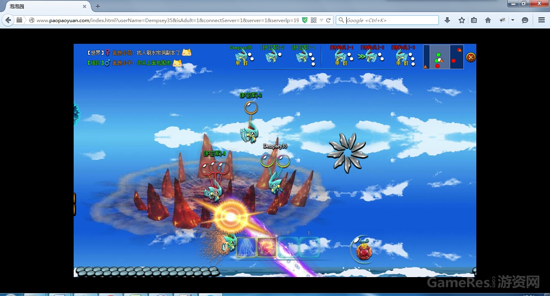Click the green security shield in address bar
Viewport: 550px width, 296px height.
pyautogui.click(x=305, y=20)
